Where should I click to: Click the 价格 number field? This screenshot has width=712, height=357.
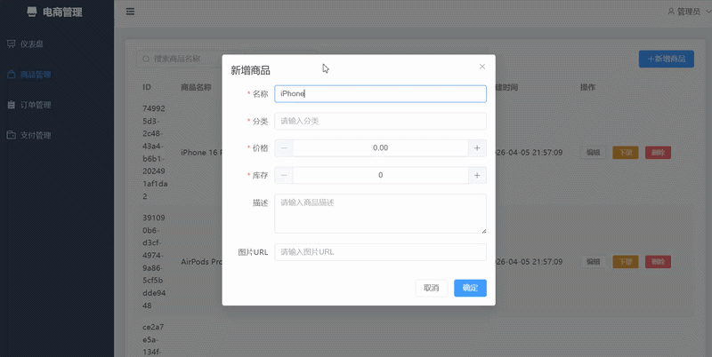(x=380, y=148)
